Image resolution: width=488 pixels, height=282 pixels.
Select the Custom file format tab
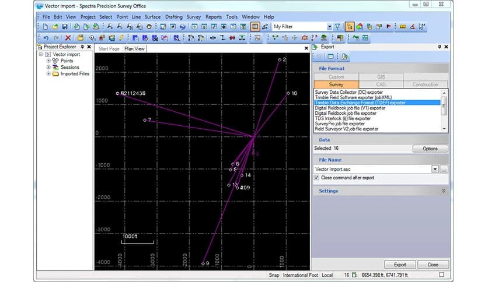pos(336,77)
